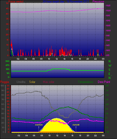
Task: Click the S compass letter
Action: 110,70
